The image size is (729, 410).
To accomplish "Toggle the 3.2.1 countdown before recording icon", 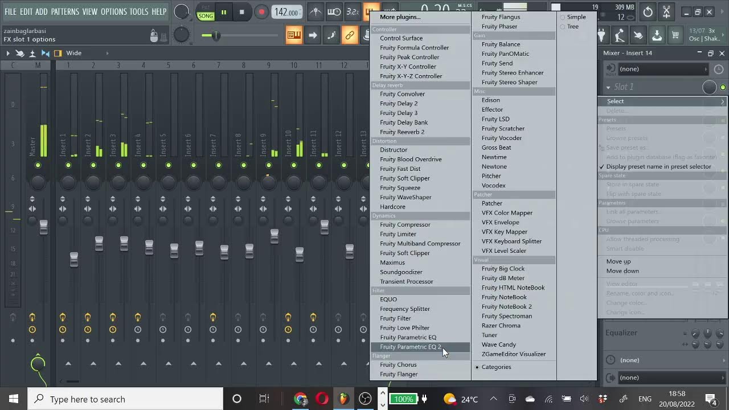I will point(353,12).
